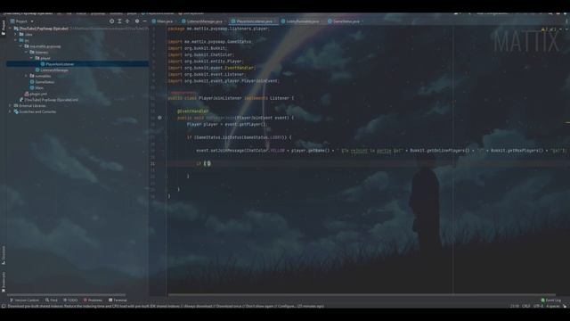The width and height of the screenshot is (570, 321).
Task: Click the shared indexes notification in status bar
Action: [166, 306]
